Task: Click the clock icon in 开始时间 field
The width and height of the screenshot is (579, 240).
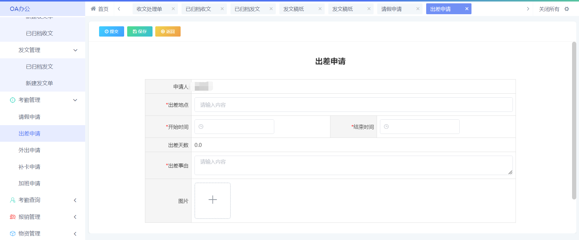Action: (x=201, y=127)
